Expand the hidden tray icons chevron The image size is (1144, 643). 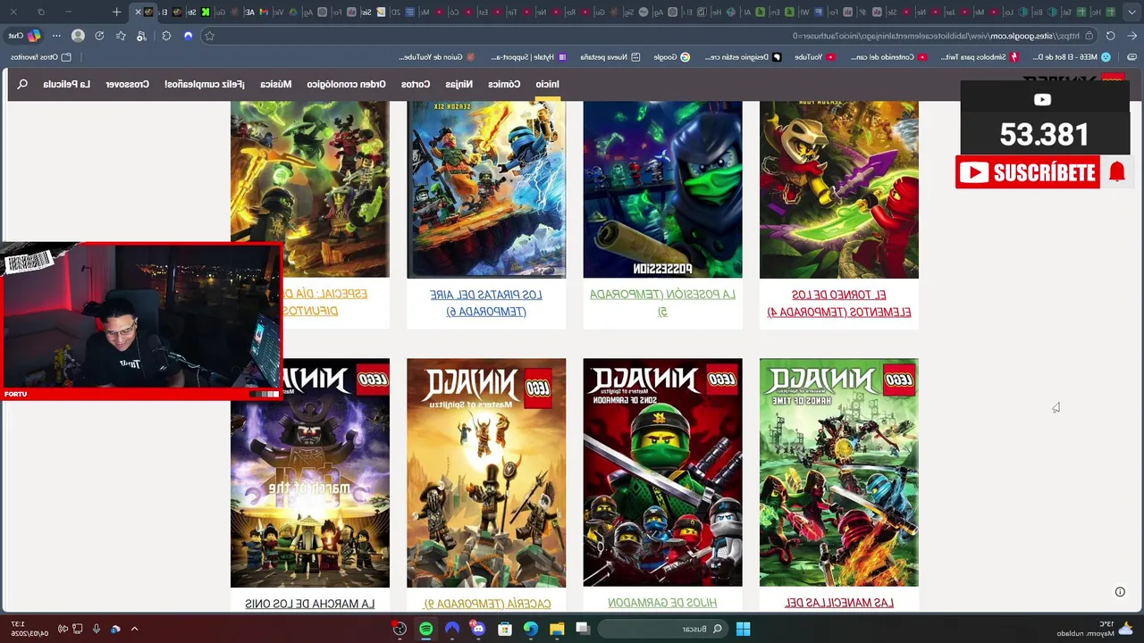pyautogui.click(x=134, y=629)
